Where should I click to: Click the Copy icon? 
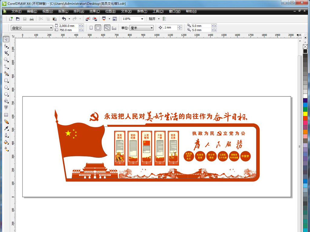click(x=48, y=19)
